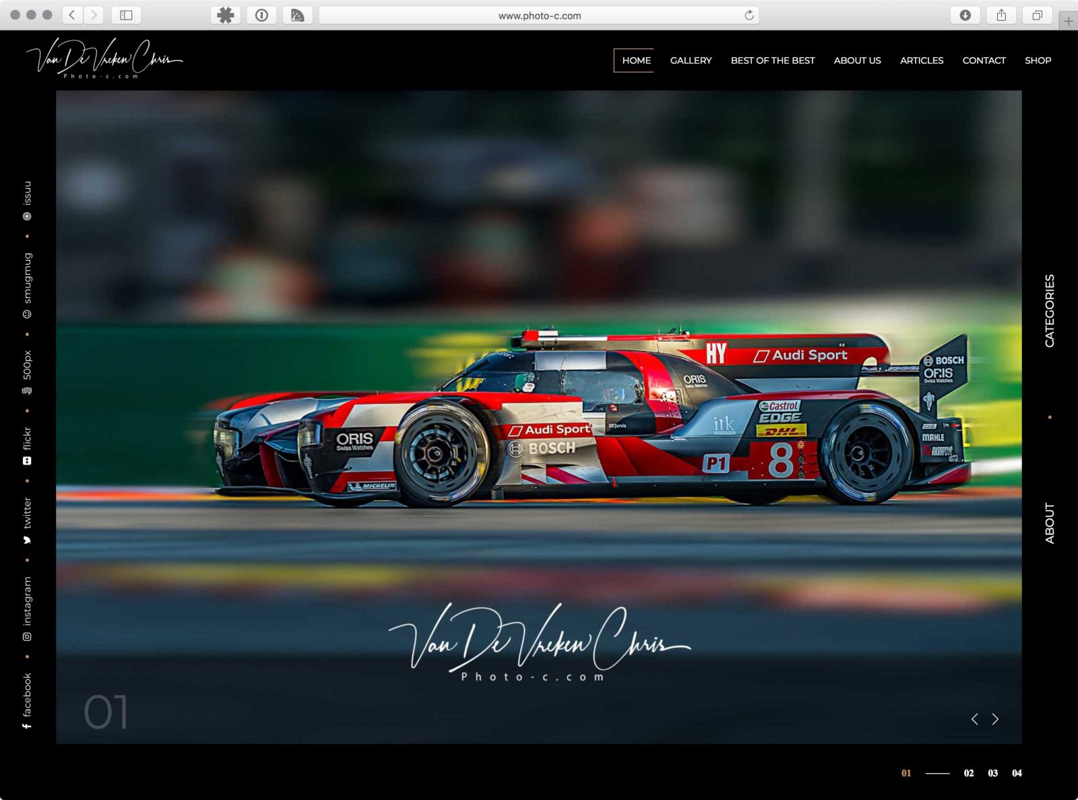
Task: Open the vertical About link
Action: [1049, 523]
